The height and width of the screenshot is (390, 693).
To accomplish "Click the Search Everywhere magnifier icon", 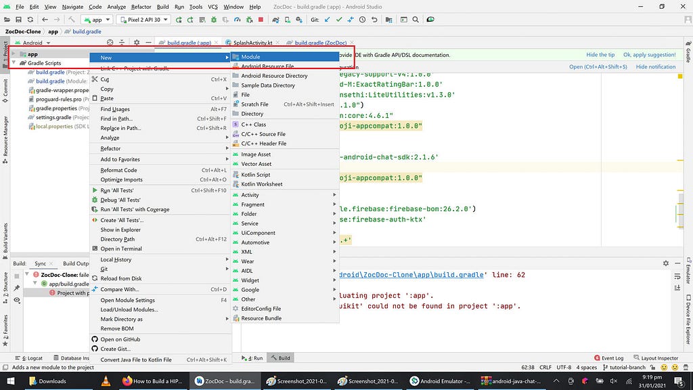I will (x=416, y=20).
